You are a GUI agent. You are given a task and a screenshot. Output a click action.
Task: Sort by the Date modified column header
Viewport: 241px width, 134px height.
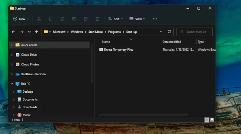[172, 42]
